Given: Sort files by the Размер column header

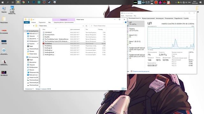Looking at the screenshot, I should tap(100, 29).
